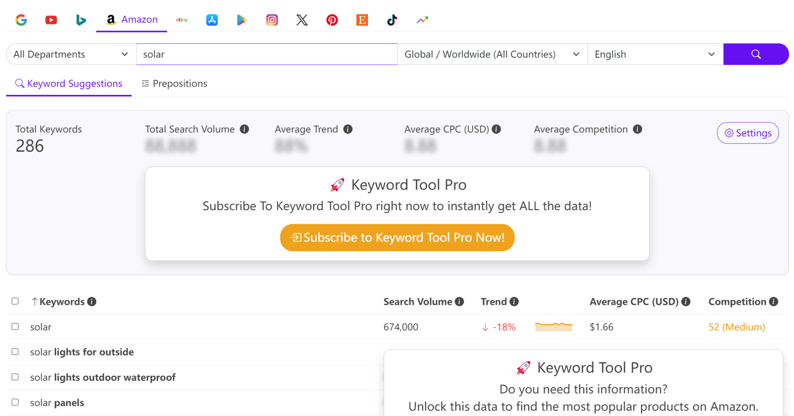794x416 pixels.
Task: Show info for Average Competition summary
Action: pos(637,129)
